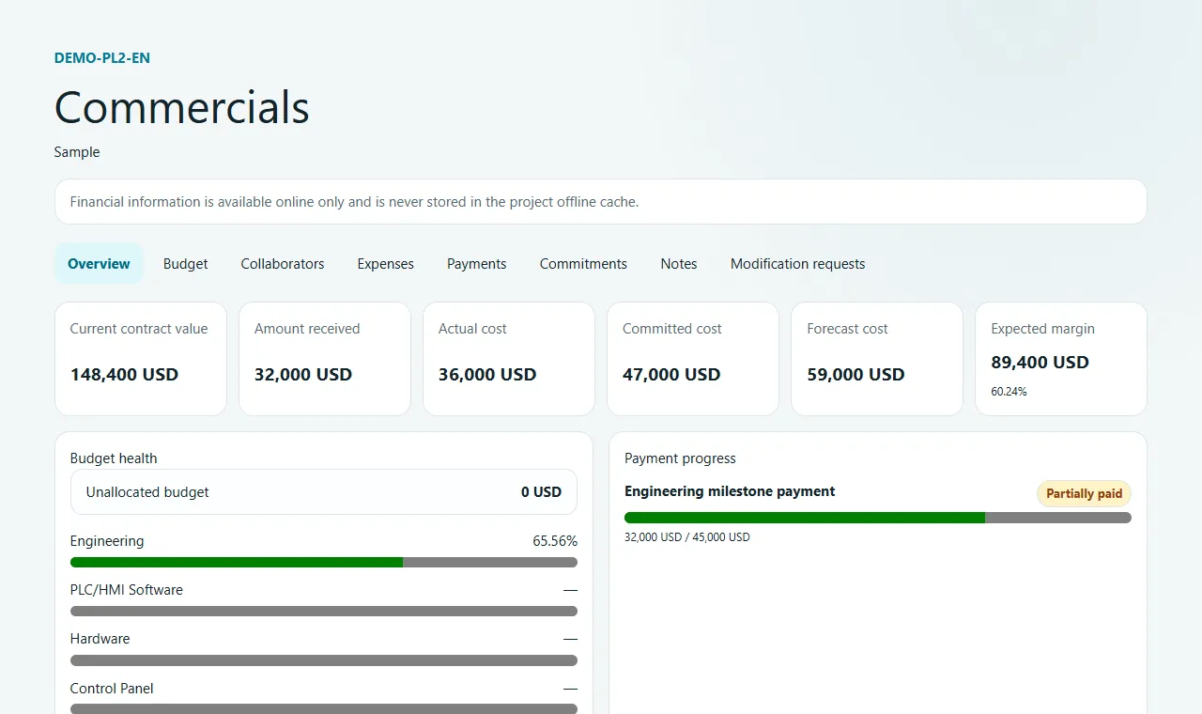Click the Sample subtitle text
This screenshot has height=714, width=1202.
click(x=77, y=152)
